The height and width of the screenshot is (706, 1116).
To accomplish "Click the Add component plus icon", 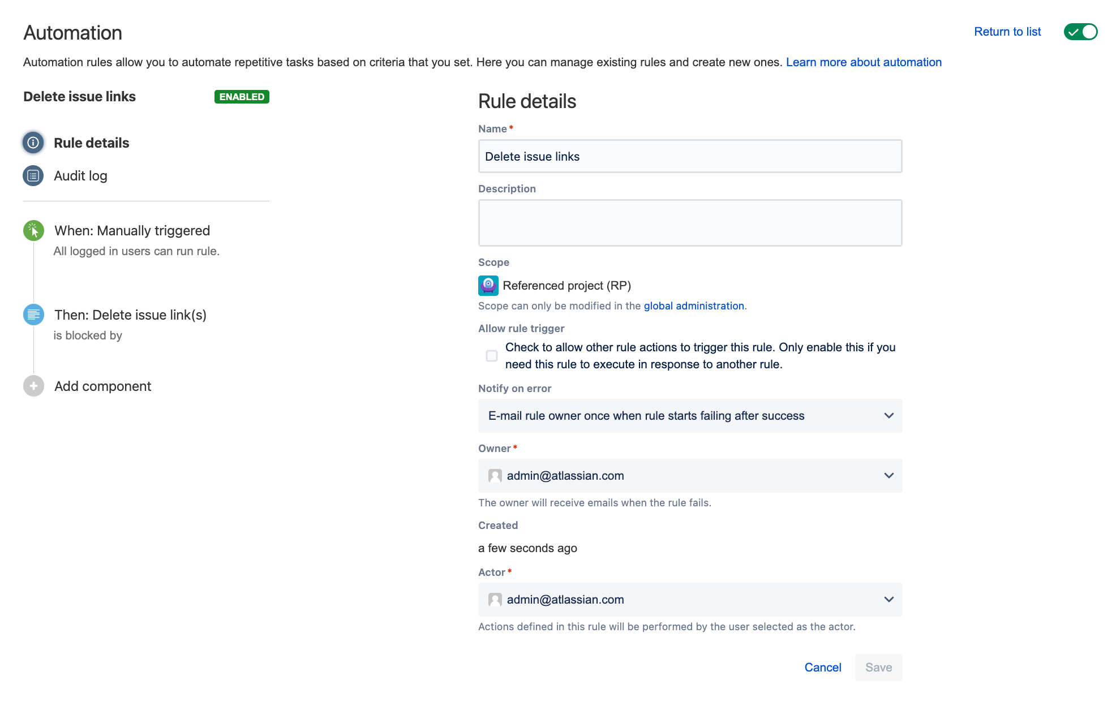I will tap(33, 386).
